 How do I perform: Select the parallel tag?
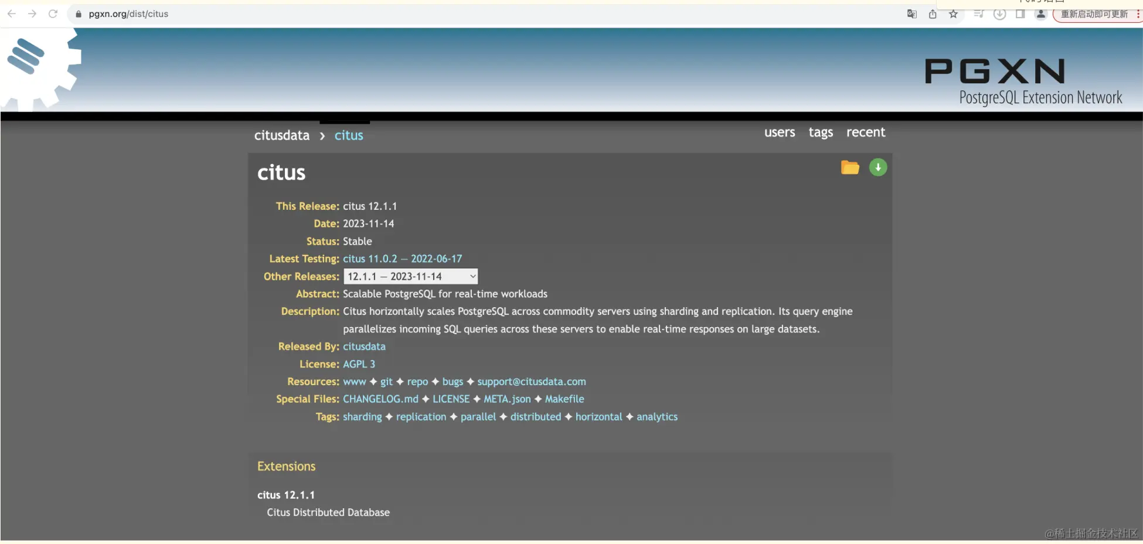point(478,417)
